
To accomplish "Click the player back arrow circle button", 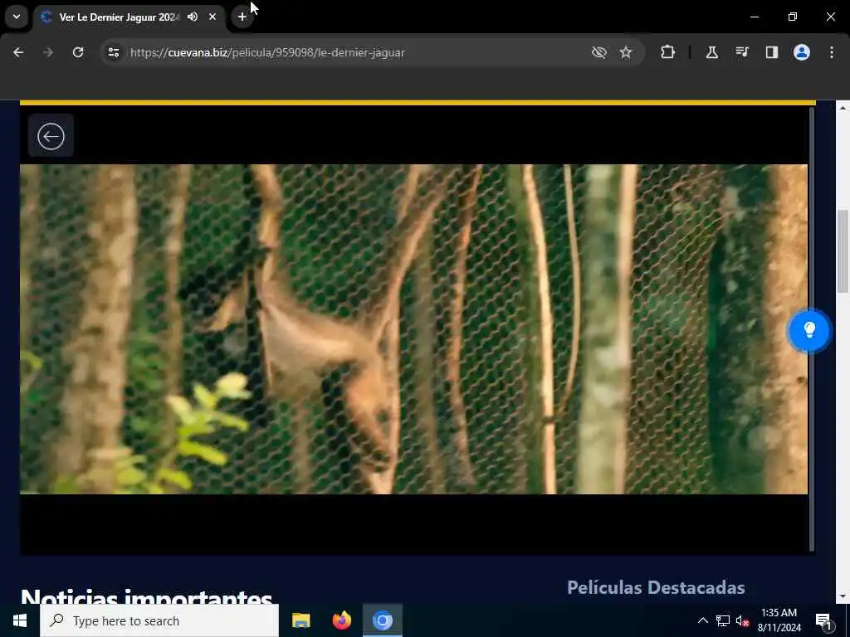I will (x=51, y=136).
